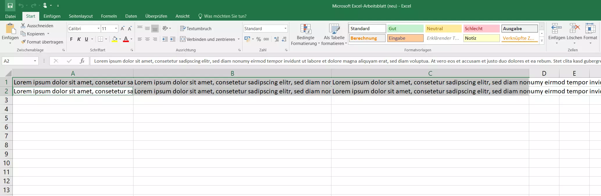Click the formula bar text
Viewport: 601px width, 196px height.
tap(345, 61)
